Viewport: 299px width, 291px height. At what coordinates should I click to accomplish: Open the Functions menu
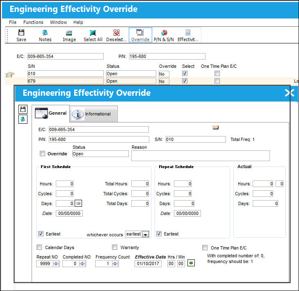(x=33, y=22)
